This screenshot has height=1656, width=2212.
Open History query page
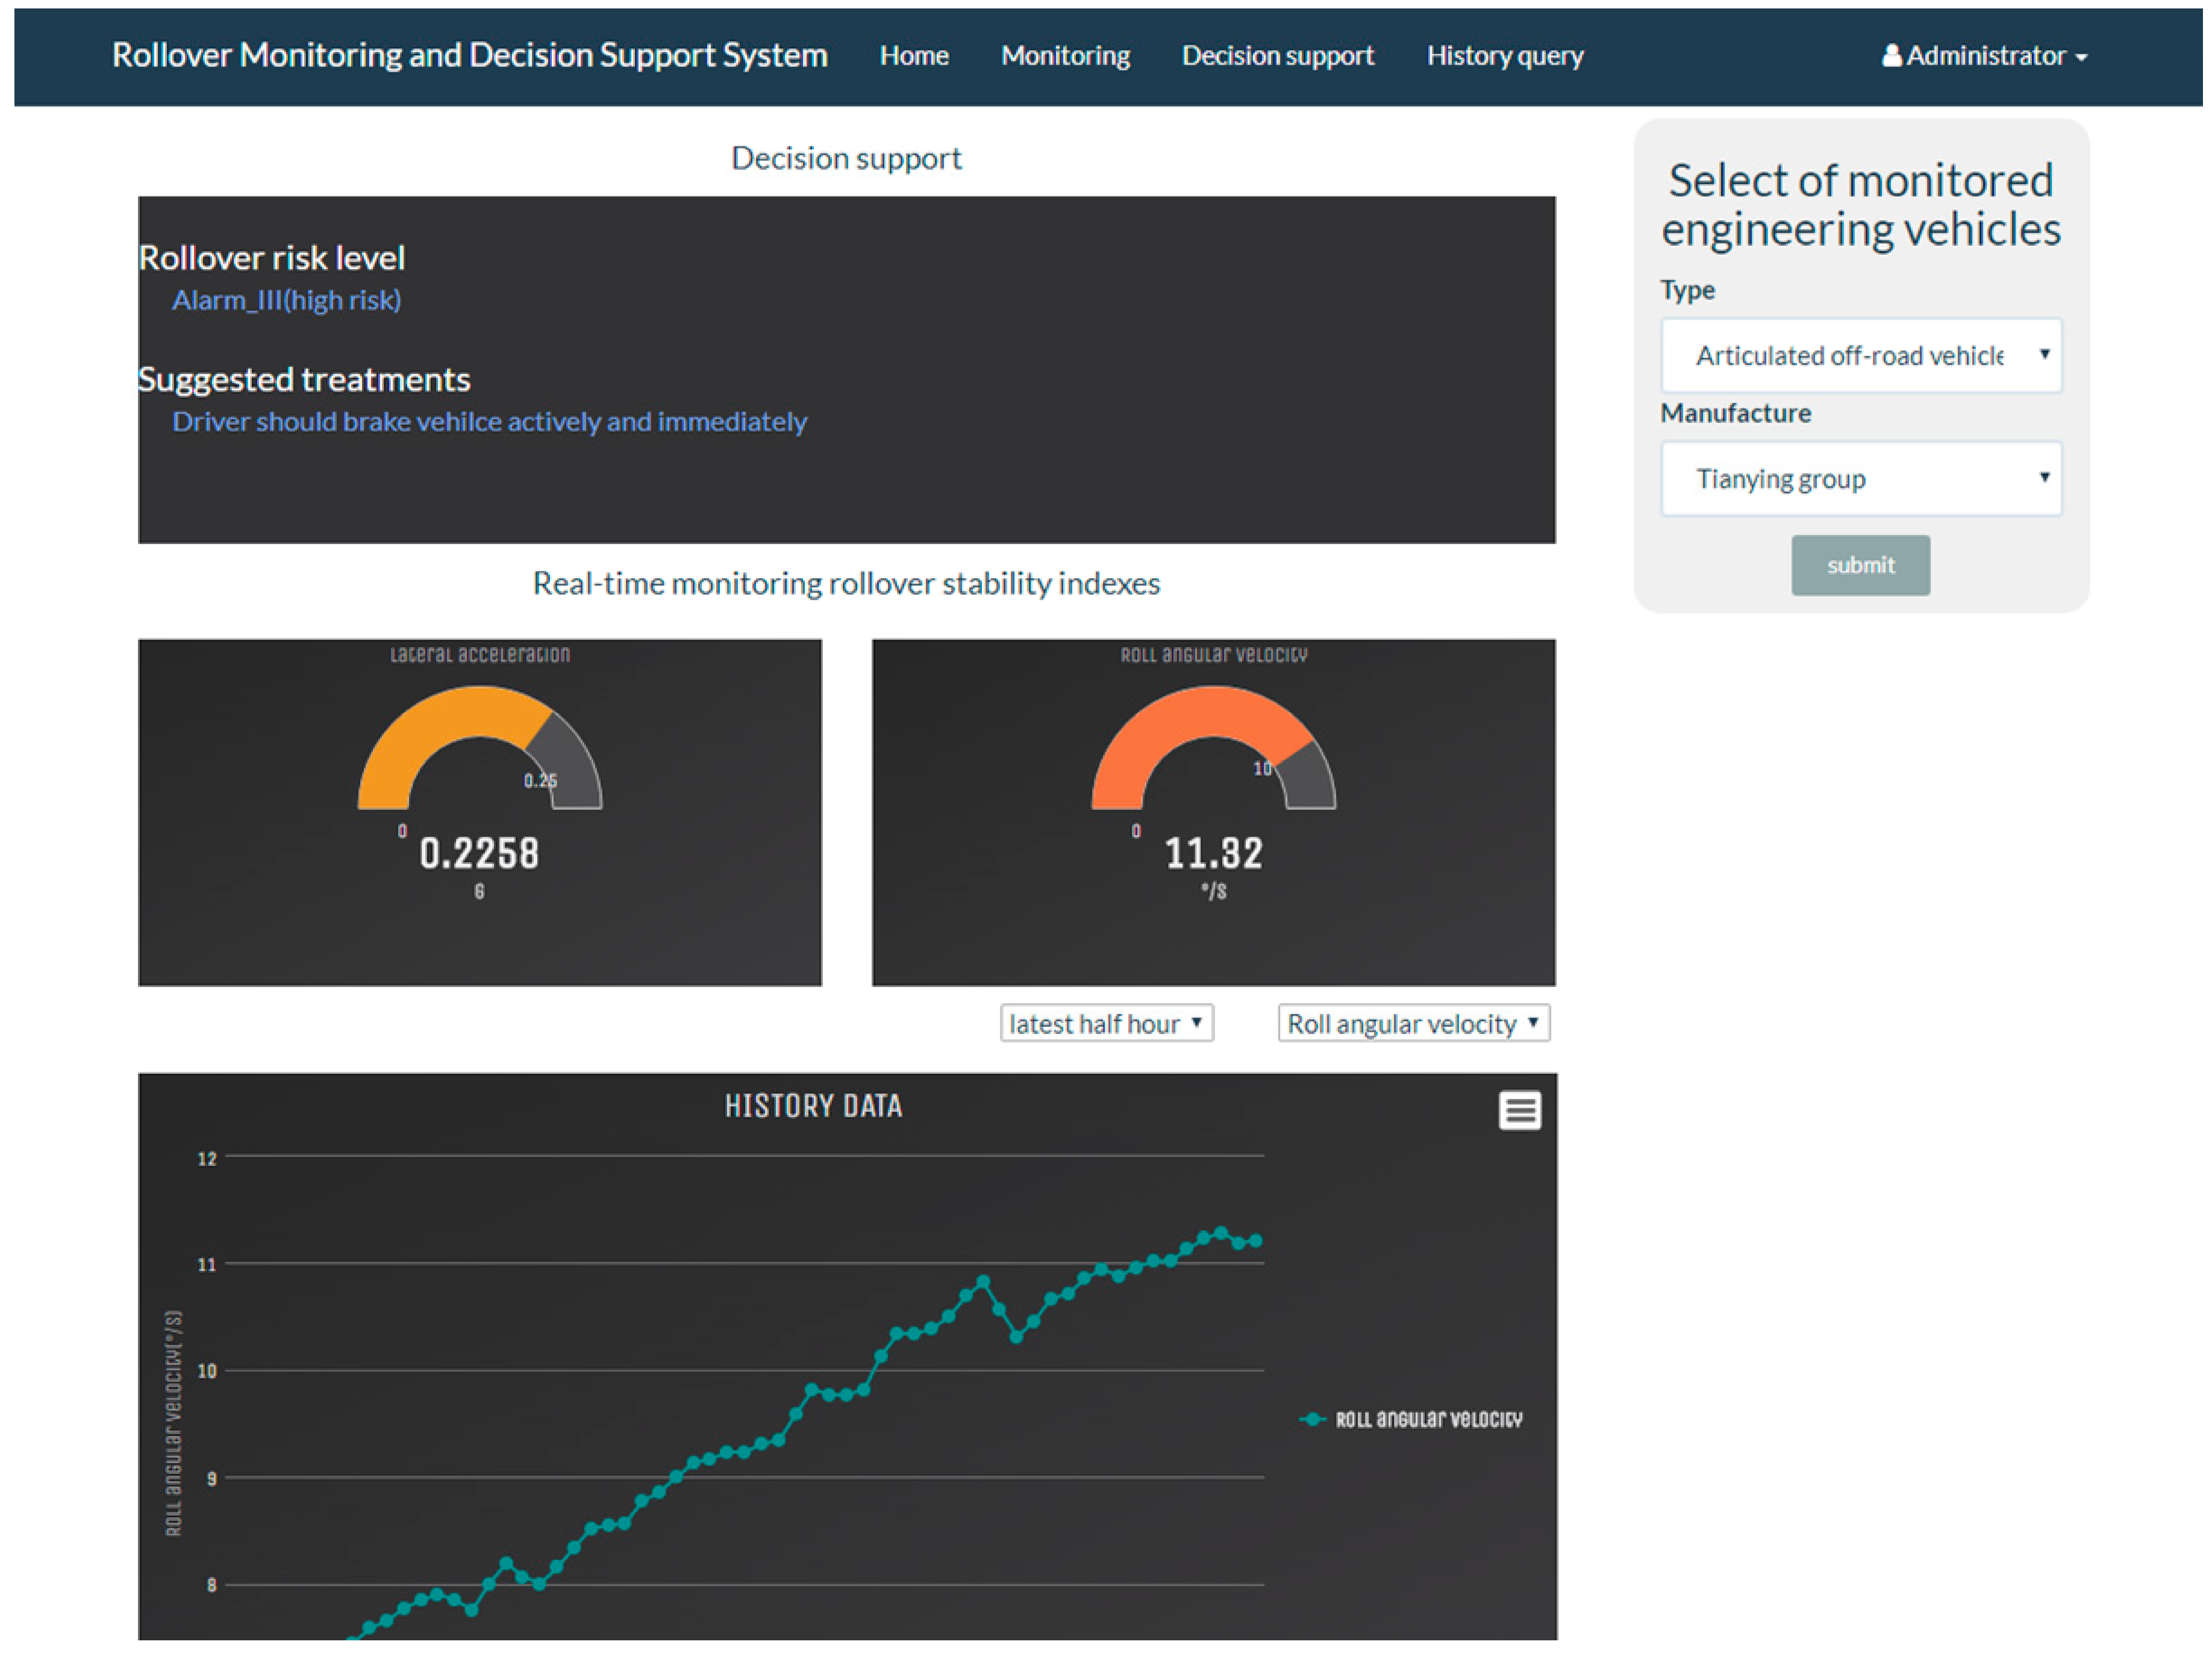(1504, 55)
